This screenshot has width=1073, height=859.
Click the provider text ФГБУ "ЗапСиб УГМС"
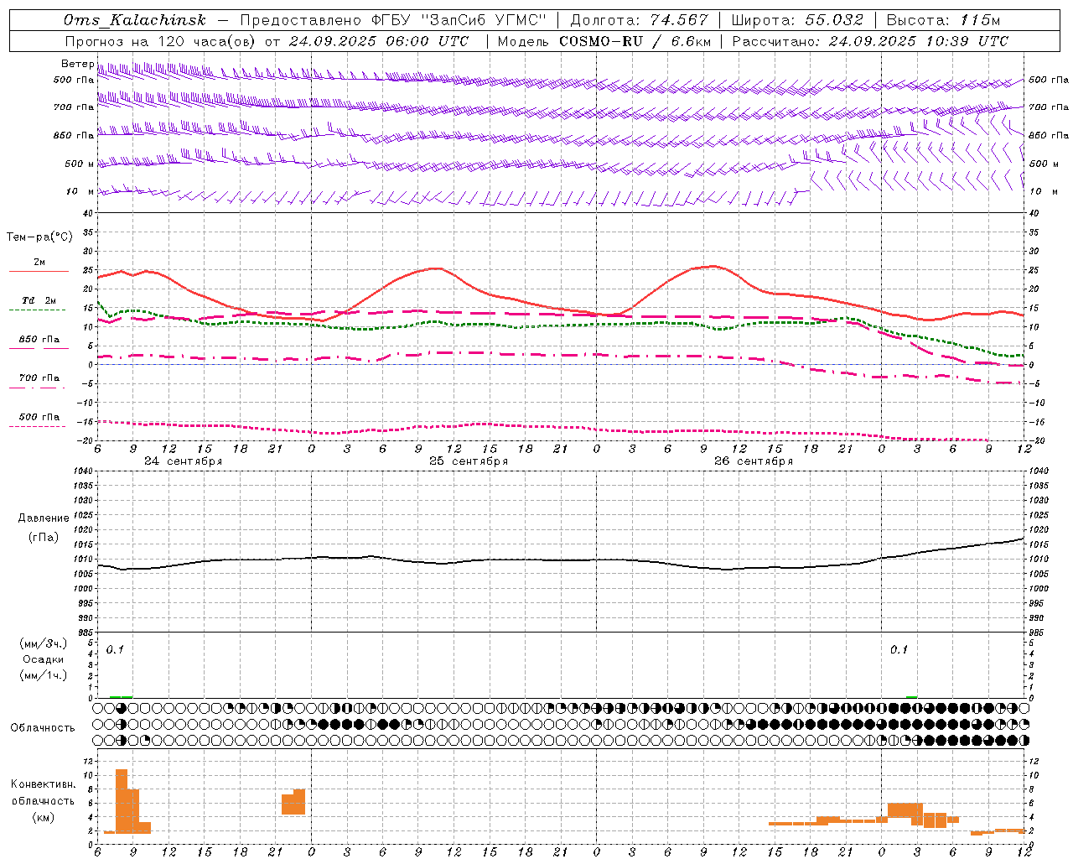(x=458, y=20)
